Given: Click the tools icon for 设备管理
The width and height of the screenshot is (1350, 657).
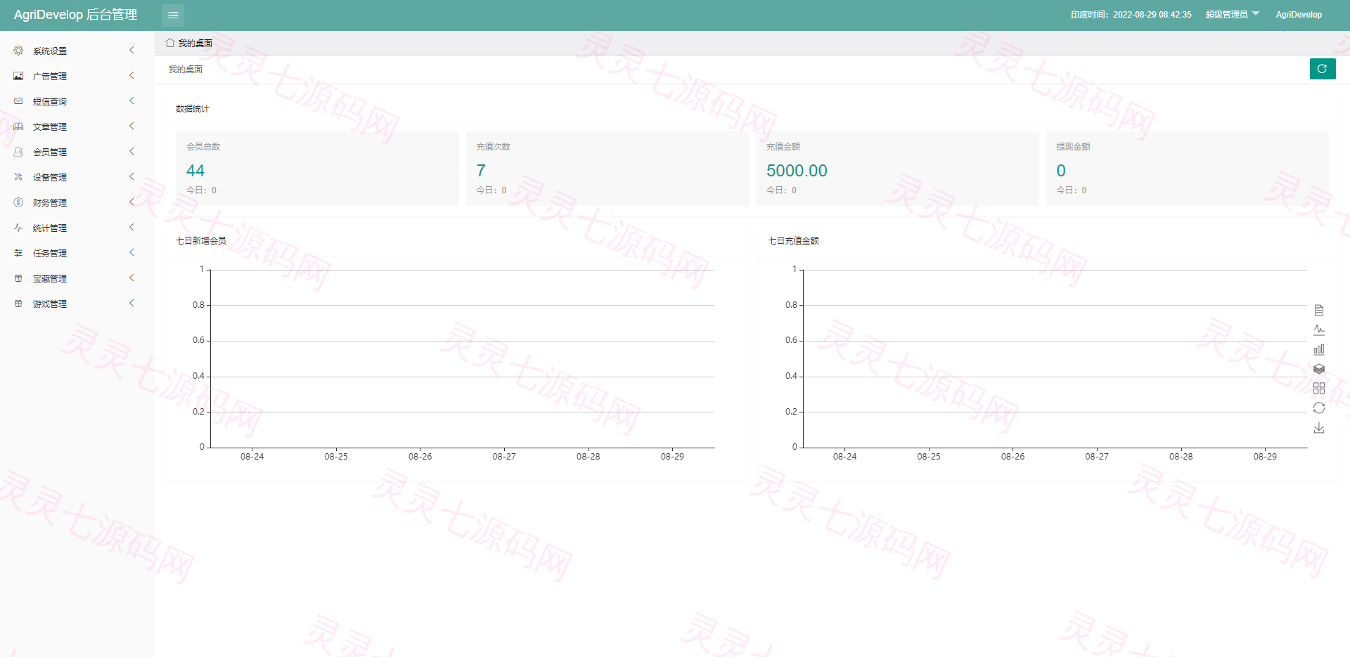Looking at the screenshot, I should pos(18,177).
